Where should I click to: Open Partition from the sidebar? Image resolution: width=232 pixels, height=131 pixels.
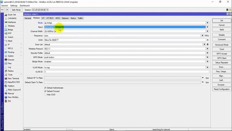(11, 86)
